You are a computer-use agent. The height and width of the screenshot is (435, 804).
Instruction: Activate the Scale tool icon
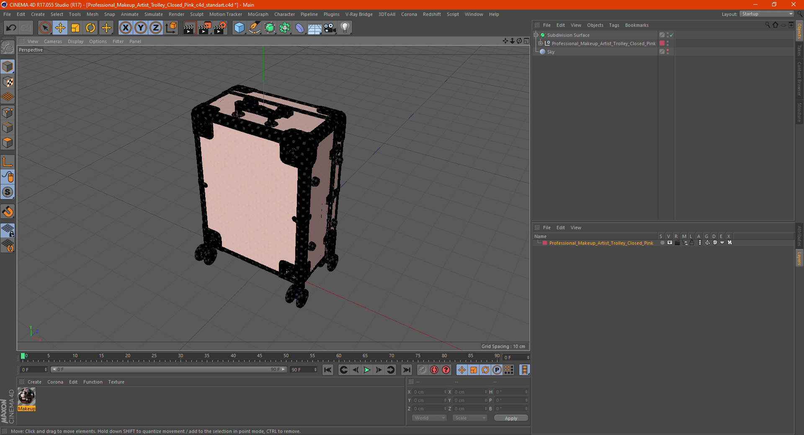click(x=75, y=28)
